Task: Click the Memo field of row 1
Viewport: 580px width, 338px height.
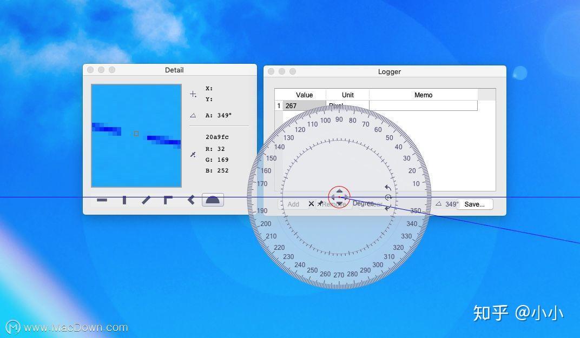Action: coord(423,105)
